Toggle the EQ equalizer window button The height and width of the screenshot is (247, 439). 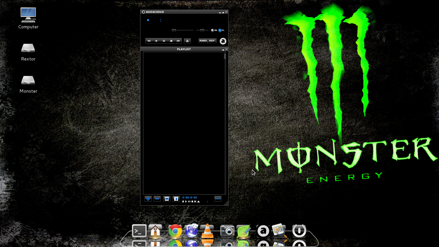(214, 30)
